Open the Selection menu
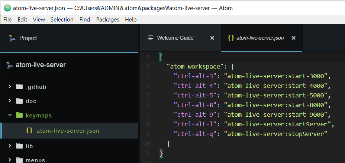Image resolution: width=345 pixels, height=163 pixels. [x=62, y=20]
